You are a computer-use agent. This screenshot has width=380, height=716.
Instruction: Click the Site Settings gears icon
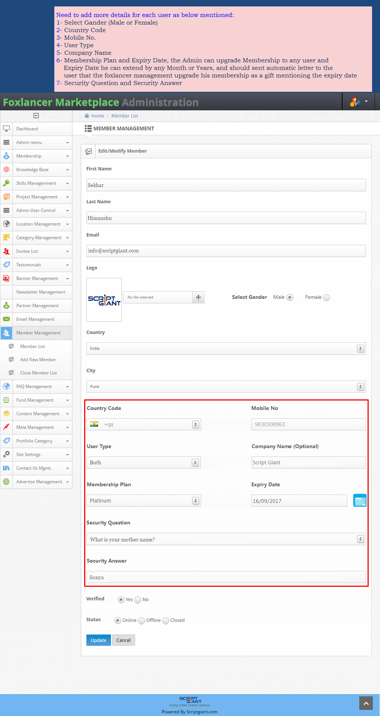click(x=6, y=455)
